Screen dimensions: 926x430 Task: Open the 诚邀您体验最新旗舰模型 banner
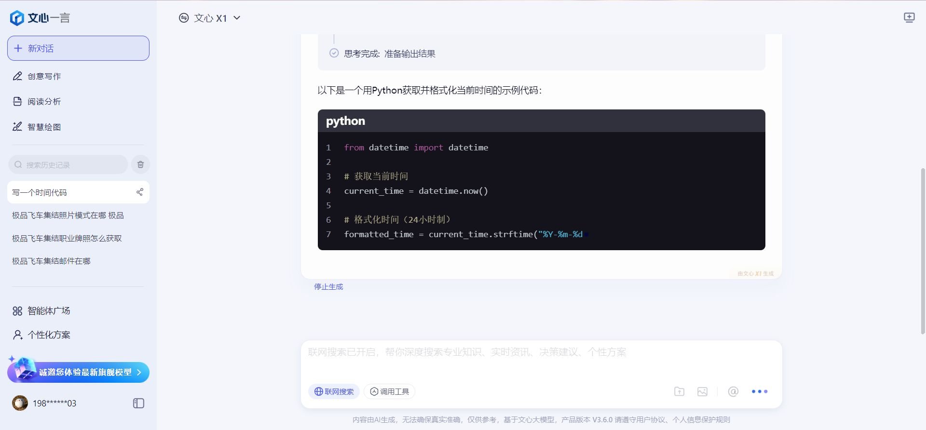tap(79, 373)
